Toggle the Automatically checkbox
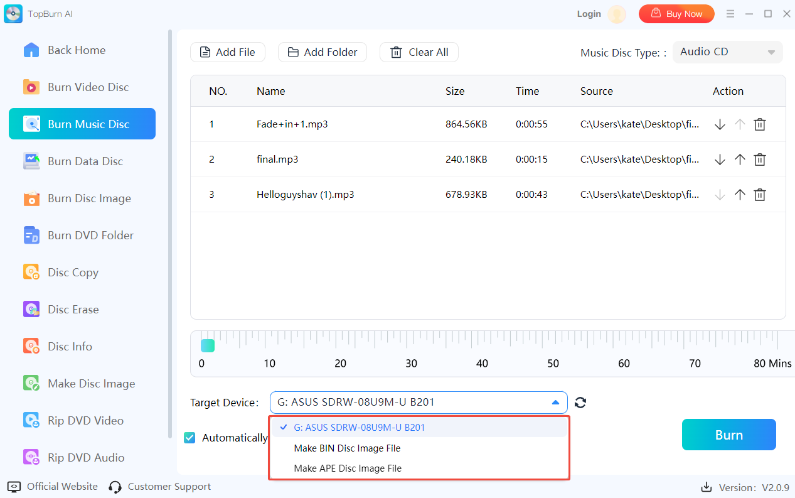Screen dimensions: 795x498 point(189,438)
